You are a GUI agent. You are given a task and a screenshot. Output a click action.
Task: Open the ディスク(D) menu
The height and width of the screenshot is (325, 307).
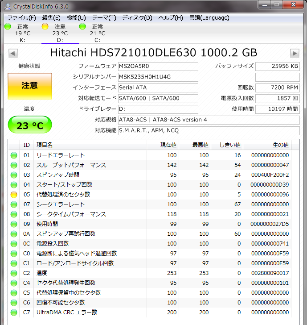pyautogui.click(x=137, y=18)
